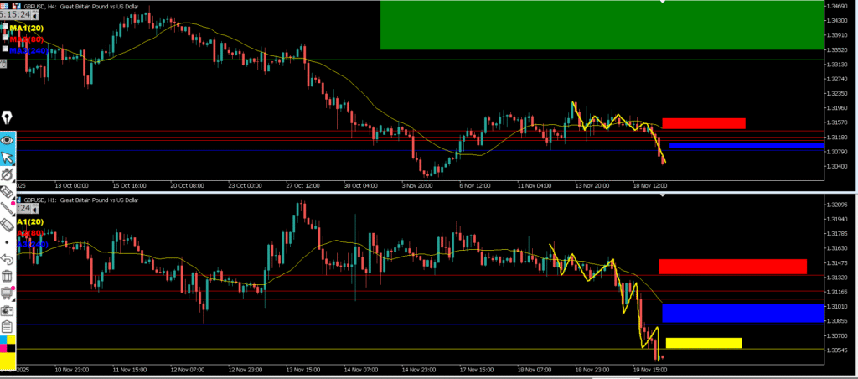The image size is (858, 379).
Task: Click the GBPUSD, H1 chart title
Action: click(36, 200)
